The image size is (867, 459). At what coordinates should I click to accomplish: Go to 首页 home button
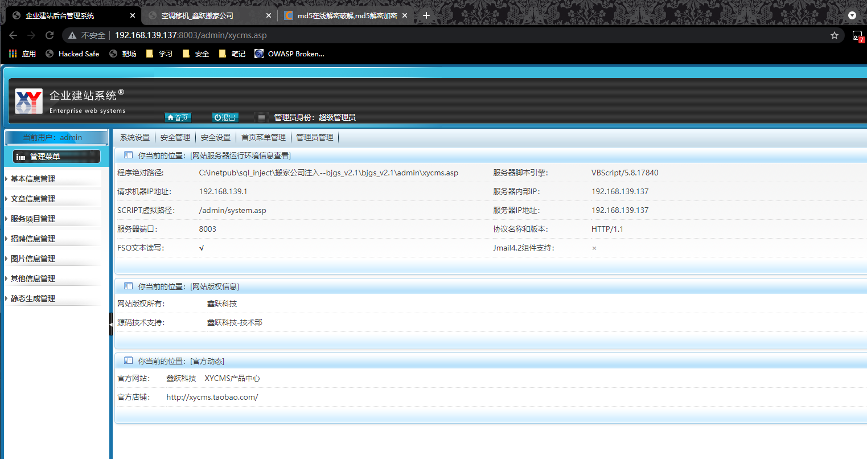pos(178,118)
